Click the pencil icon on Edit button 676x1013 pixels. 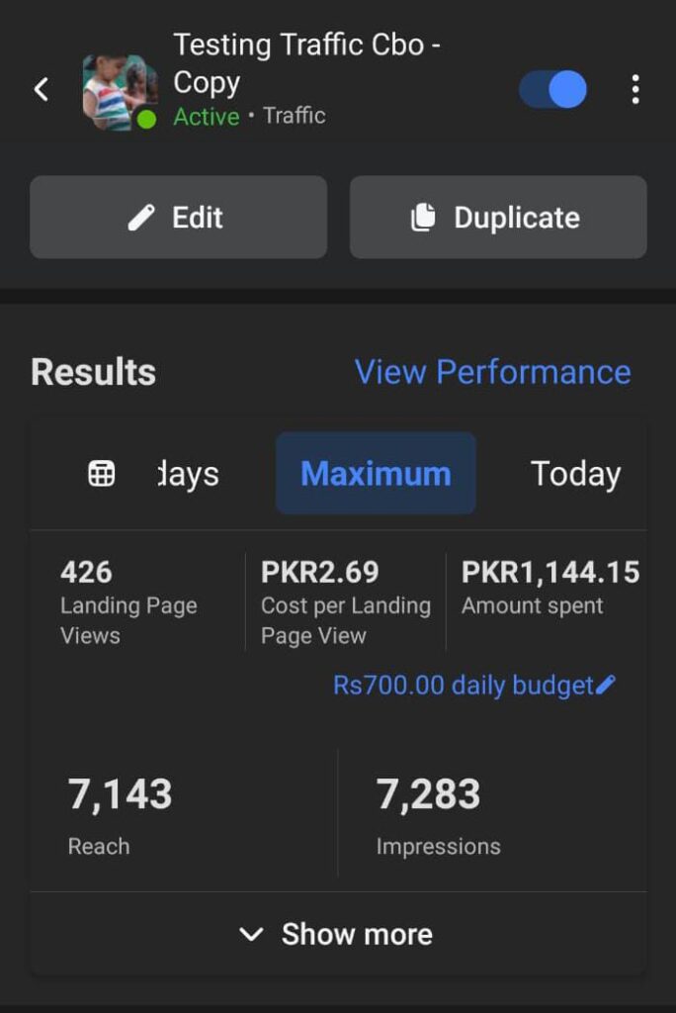tap(141, 218)
